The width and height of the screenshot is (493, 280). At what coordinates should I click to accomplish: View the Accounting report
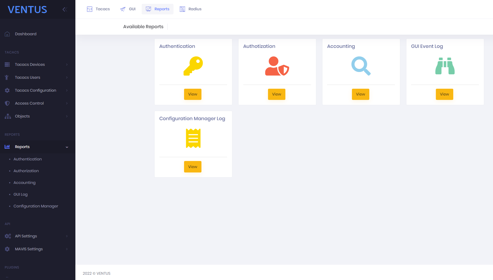point(360,94)
